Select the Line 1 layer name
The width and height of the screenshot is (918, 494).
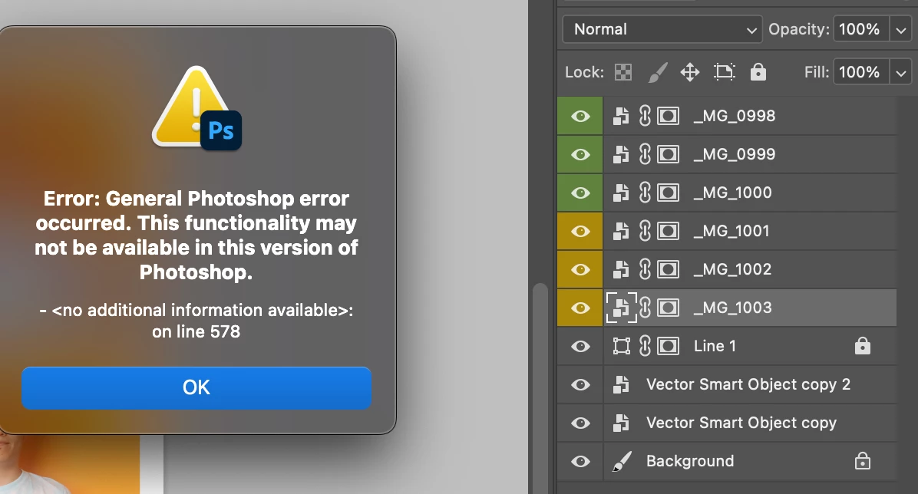[x=715, y=347]
